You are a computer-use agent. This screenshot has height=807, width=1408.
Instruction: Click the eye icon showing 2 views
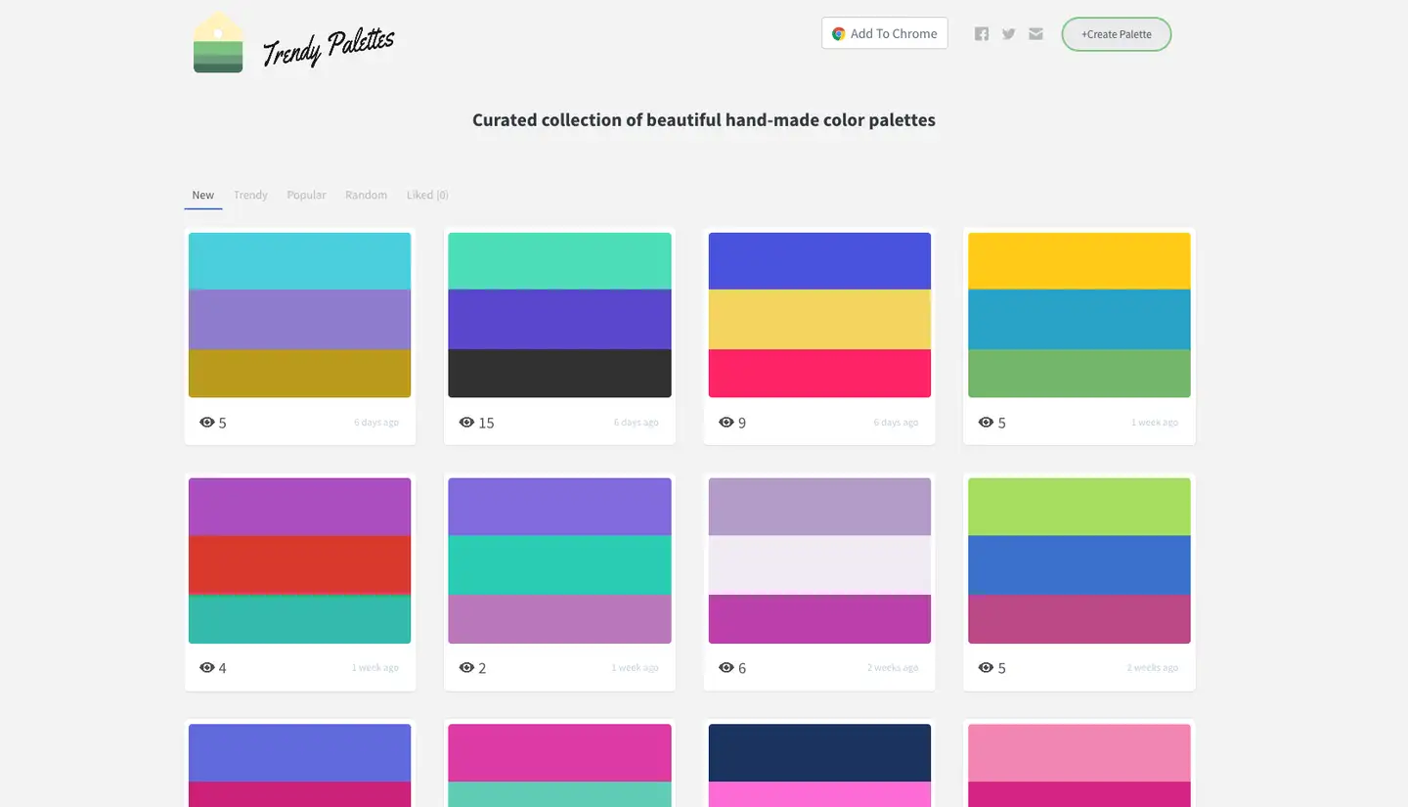[466, 668]
